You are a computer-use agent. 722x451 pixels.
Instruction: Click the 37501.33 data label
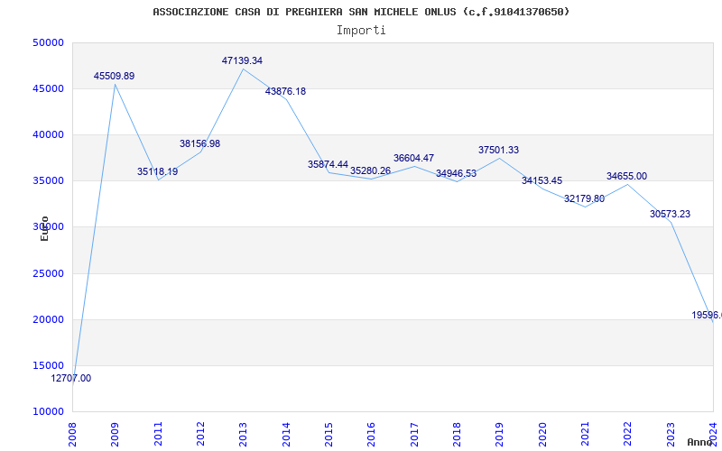pos(499,150)
